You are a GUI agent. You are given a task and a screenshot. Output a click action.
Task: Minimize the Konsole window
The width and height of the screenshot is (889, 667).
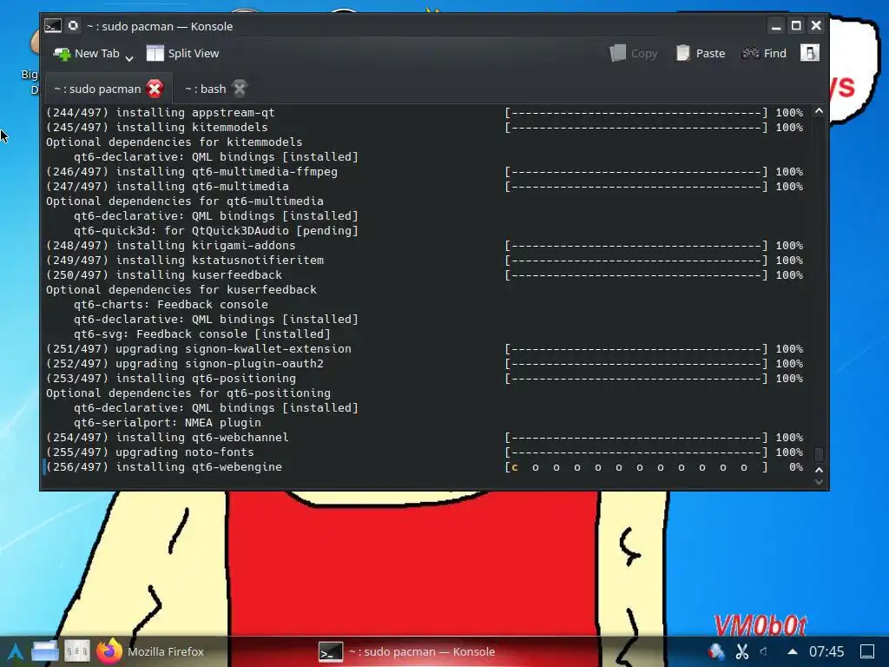(x=776, y=26)
